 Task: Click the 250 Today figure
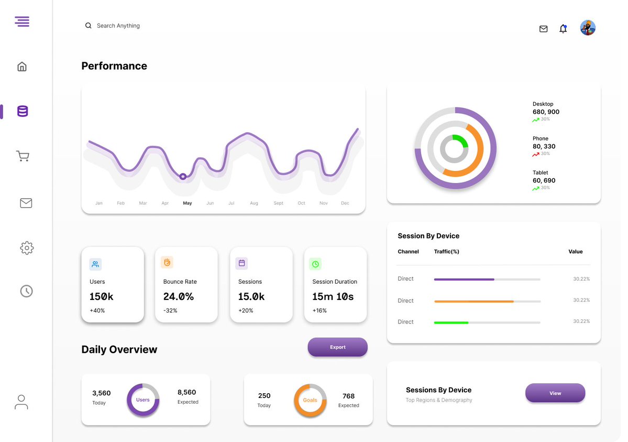pyautogui.click(x=265, y=396)
